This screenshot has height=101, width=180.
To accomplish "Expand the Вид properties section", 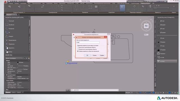I will [28, 89].
